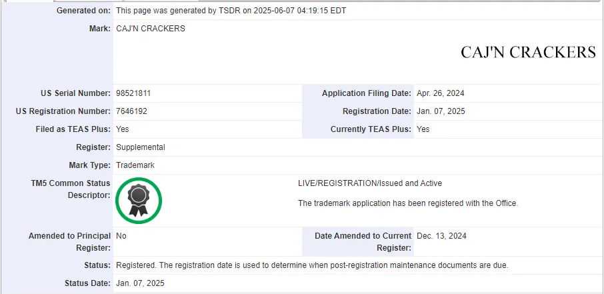Click the TM5 Common Status Descriptor label
This screenshot has width=604, height=294.
[71, 189]
